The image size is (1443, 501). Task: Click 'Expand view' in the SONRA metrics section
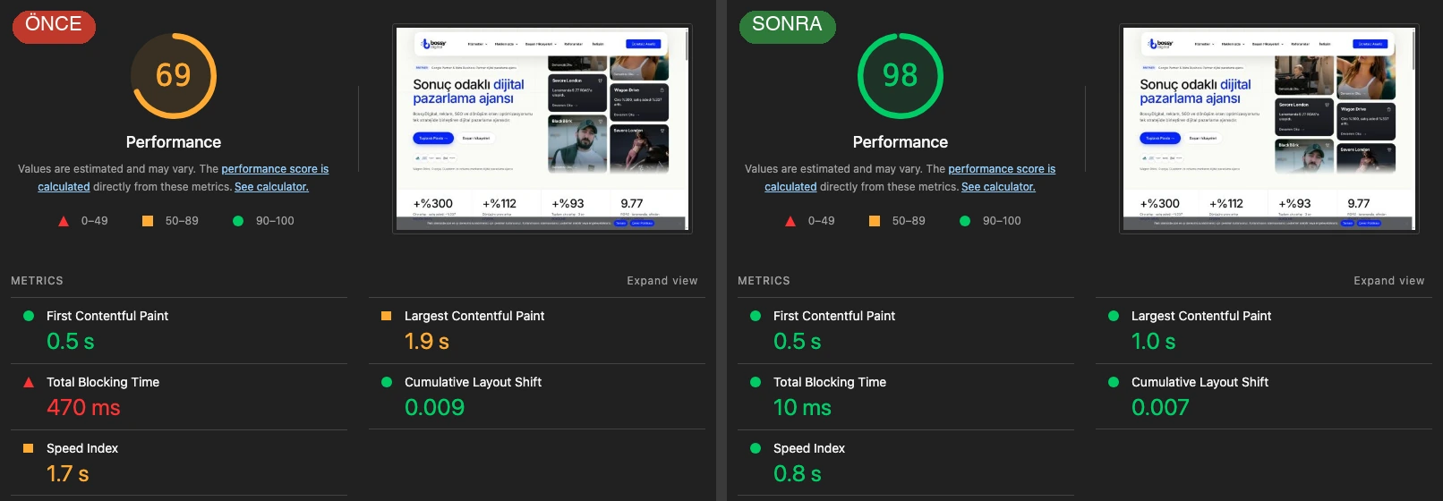click(x=1388, y=281)
